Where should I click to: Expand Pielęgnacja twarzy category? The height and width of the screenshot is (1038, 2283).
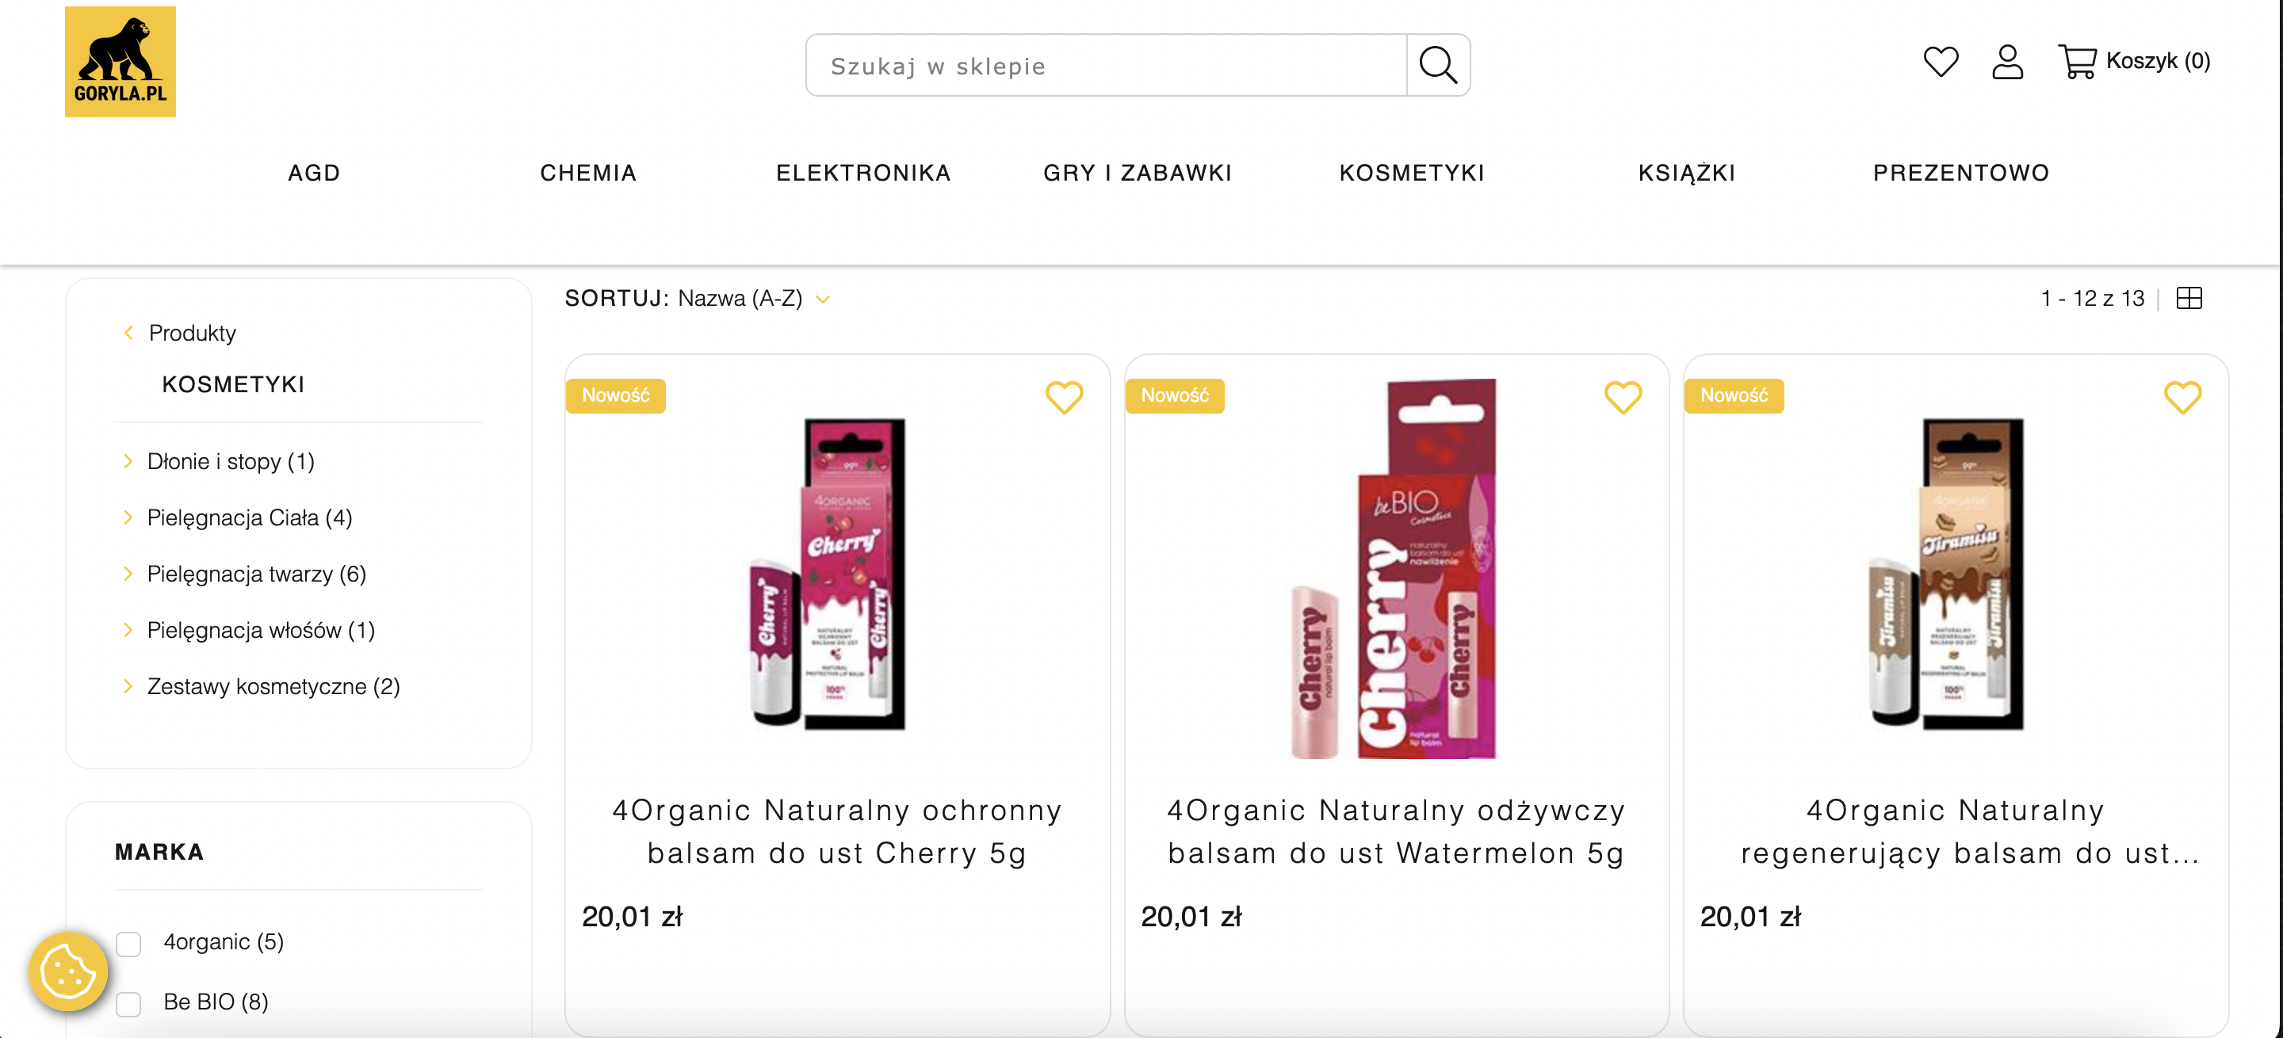pos(128,574)
